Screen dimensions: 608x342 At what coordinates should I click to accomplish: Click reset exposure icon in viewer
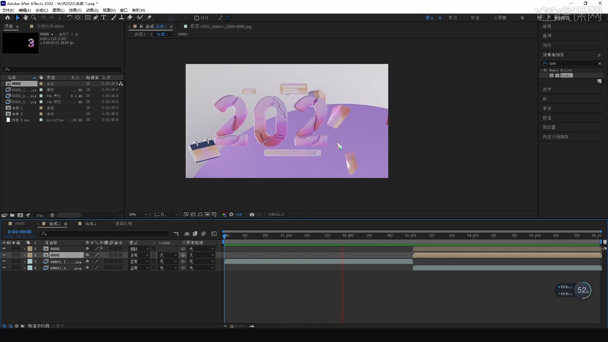click(x=231, y=215)
